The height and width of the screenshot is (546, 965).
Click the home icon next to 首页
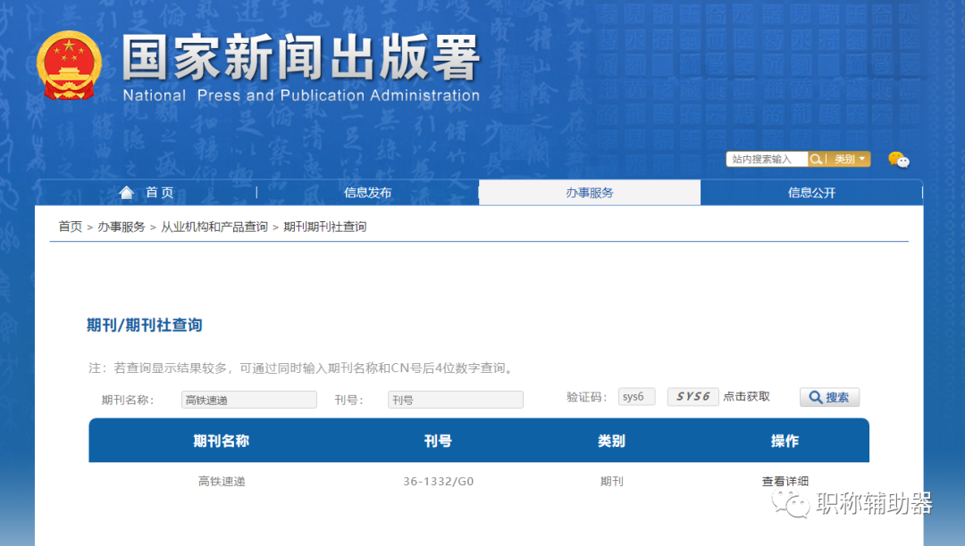[126, 192]
